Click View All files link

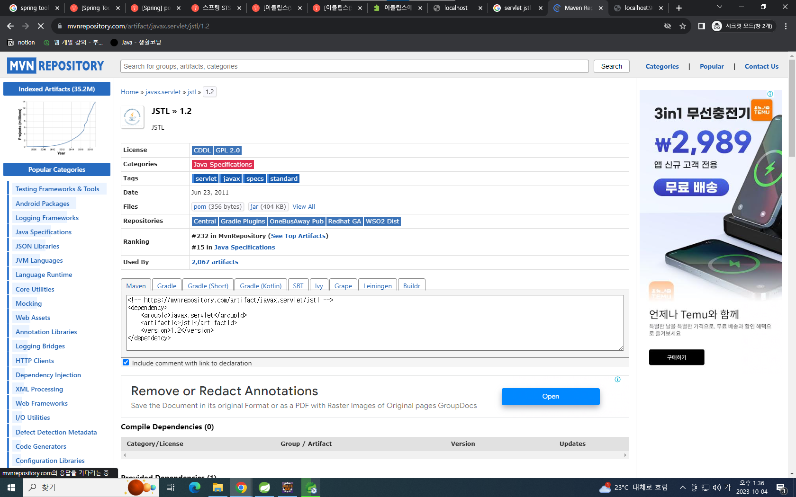304,206
